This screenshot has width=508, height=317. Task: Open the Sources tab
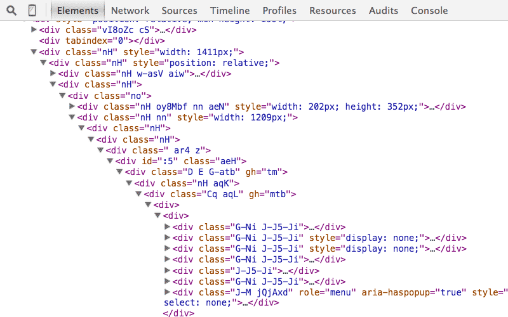point(179,10)
